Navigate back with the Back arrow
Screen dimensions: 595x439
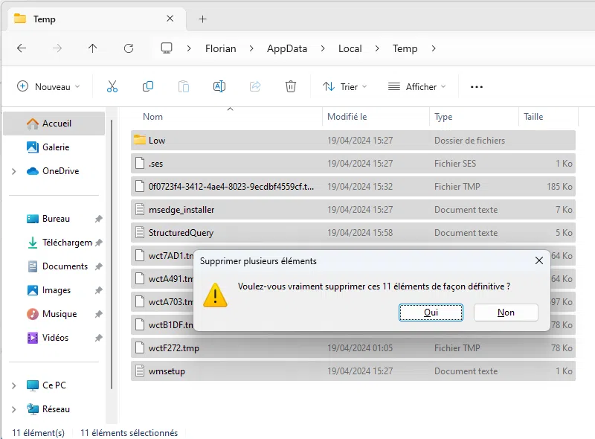coord(22,48)
